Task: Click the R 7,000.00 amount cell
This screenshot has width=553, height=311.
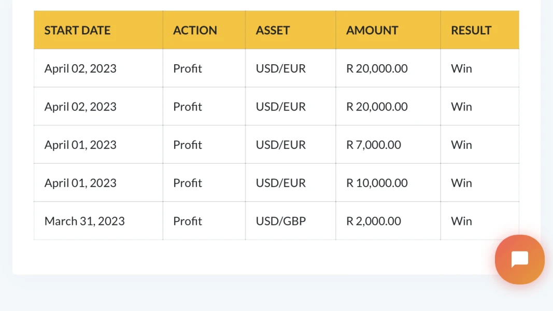Action: pyautogui.click(x=374, y=145)
